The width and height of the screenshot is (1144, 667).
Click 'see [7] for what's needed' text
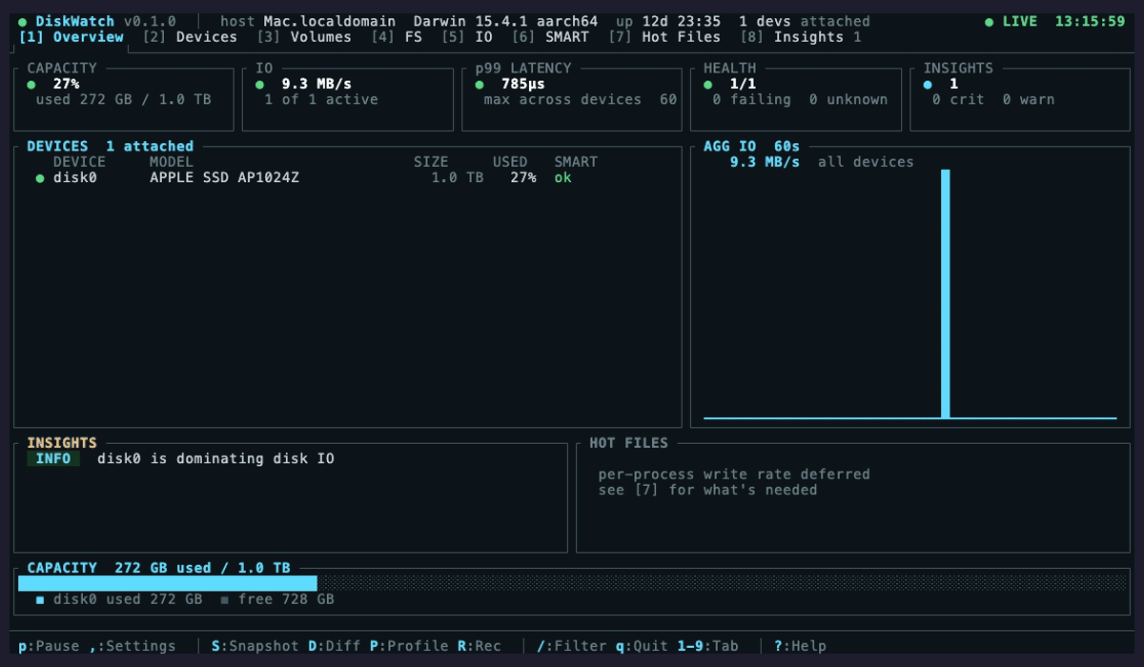point(708,490)
